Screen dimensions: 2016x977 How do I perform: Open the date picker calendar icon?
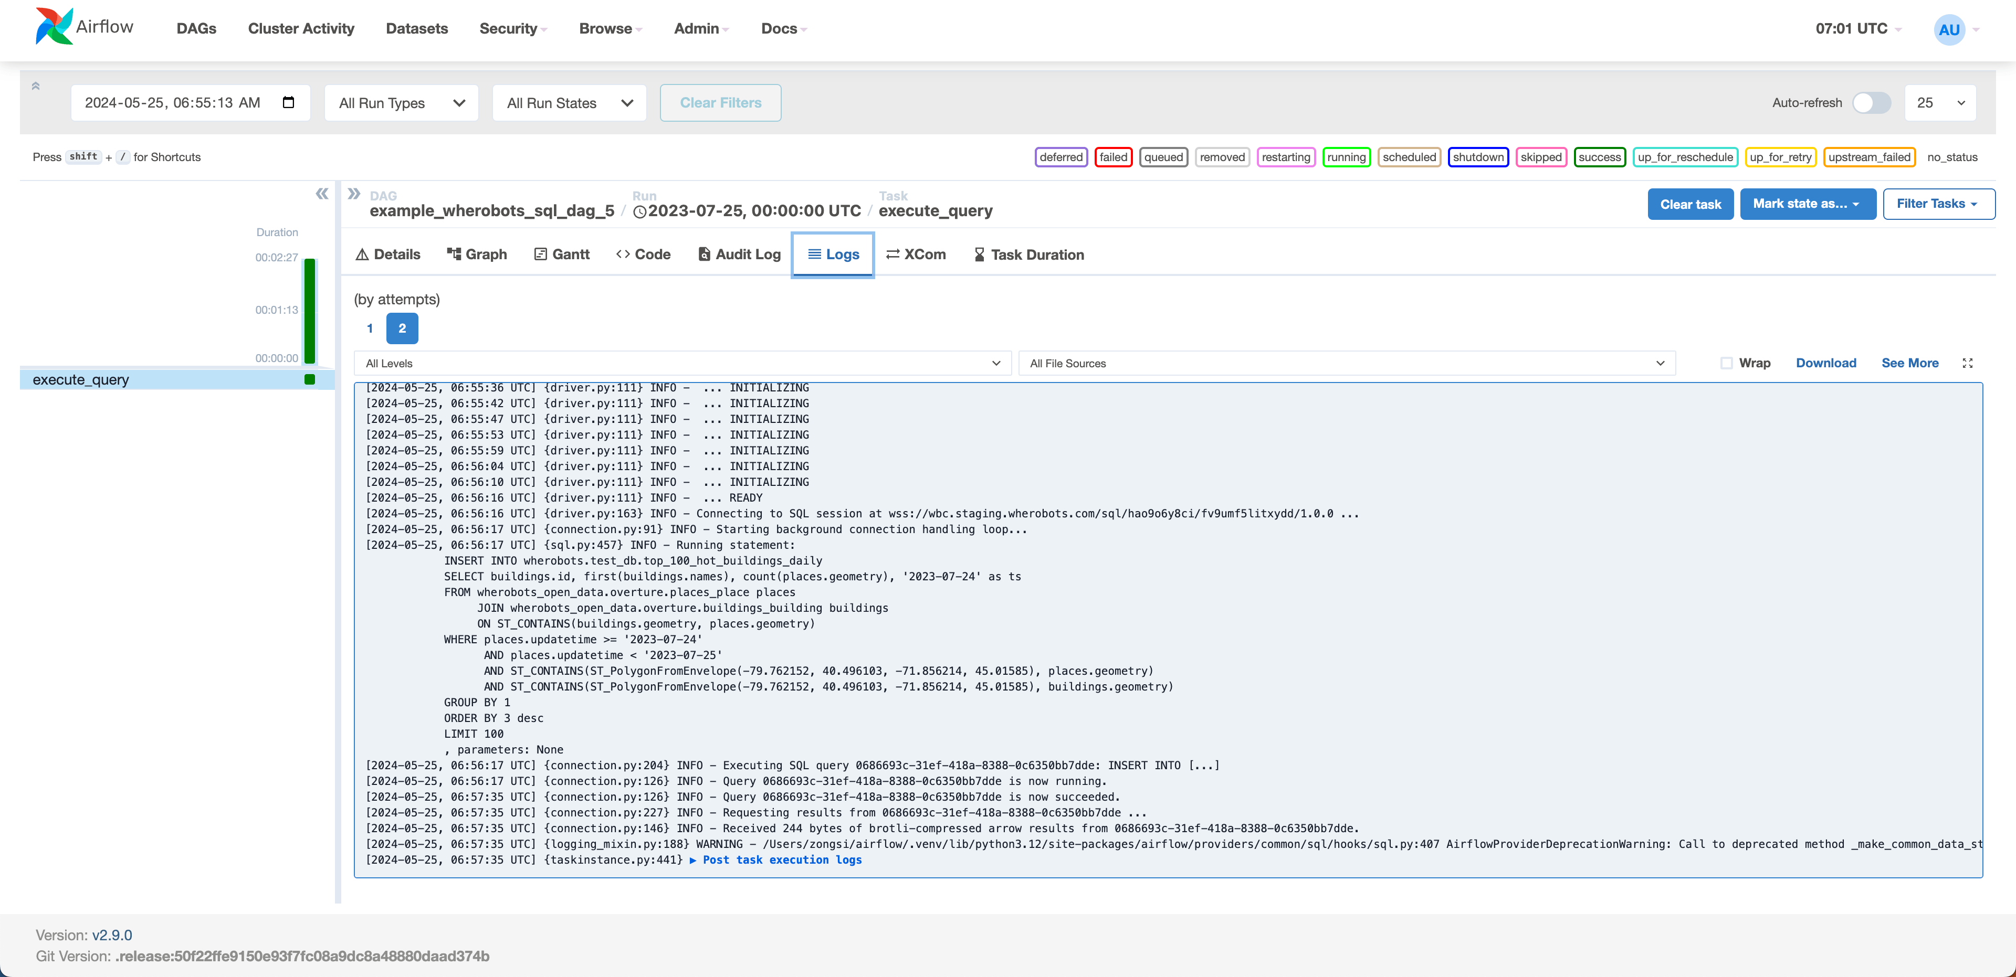[x=288, y=102]
